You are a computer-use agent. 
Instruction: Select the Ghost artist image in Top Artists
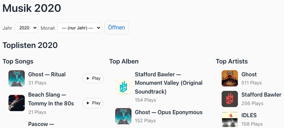point(230,78)
